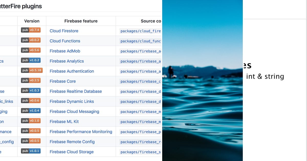
Task: Open the Firebase ML Kit link
Action: [x=64, y=121]
